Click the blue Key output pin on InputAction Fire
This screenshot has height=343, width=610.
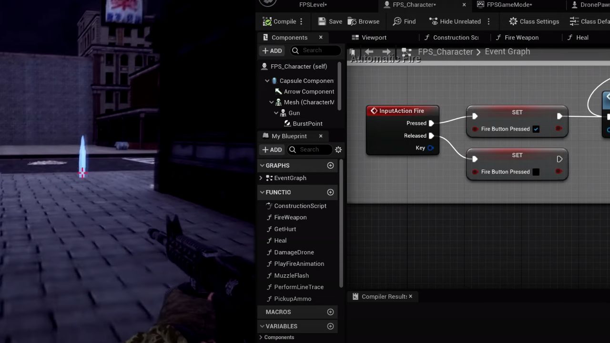(x=431, y=148)
